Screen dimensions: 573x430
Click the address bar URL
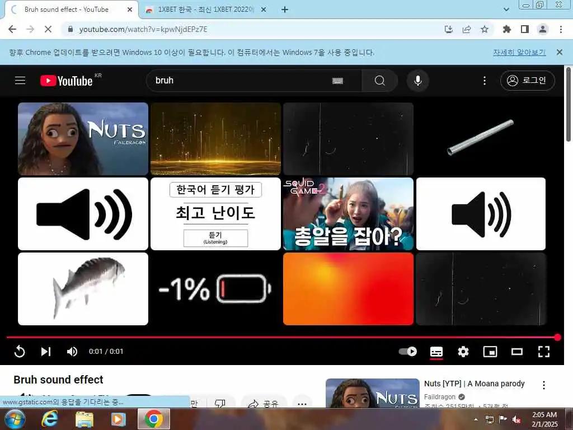[x=143, y=29]
